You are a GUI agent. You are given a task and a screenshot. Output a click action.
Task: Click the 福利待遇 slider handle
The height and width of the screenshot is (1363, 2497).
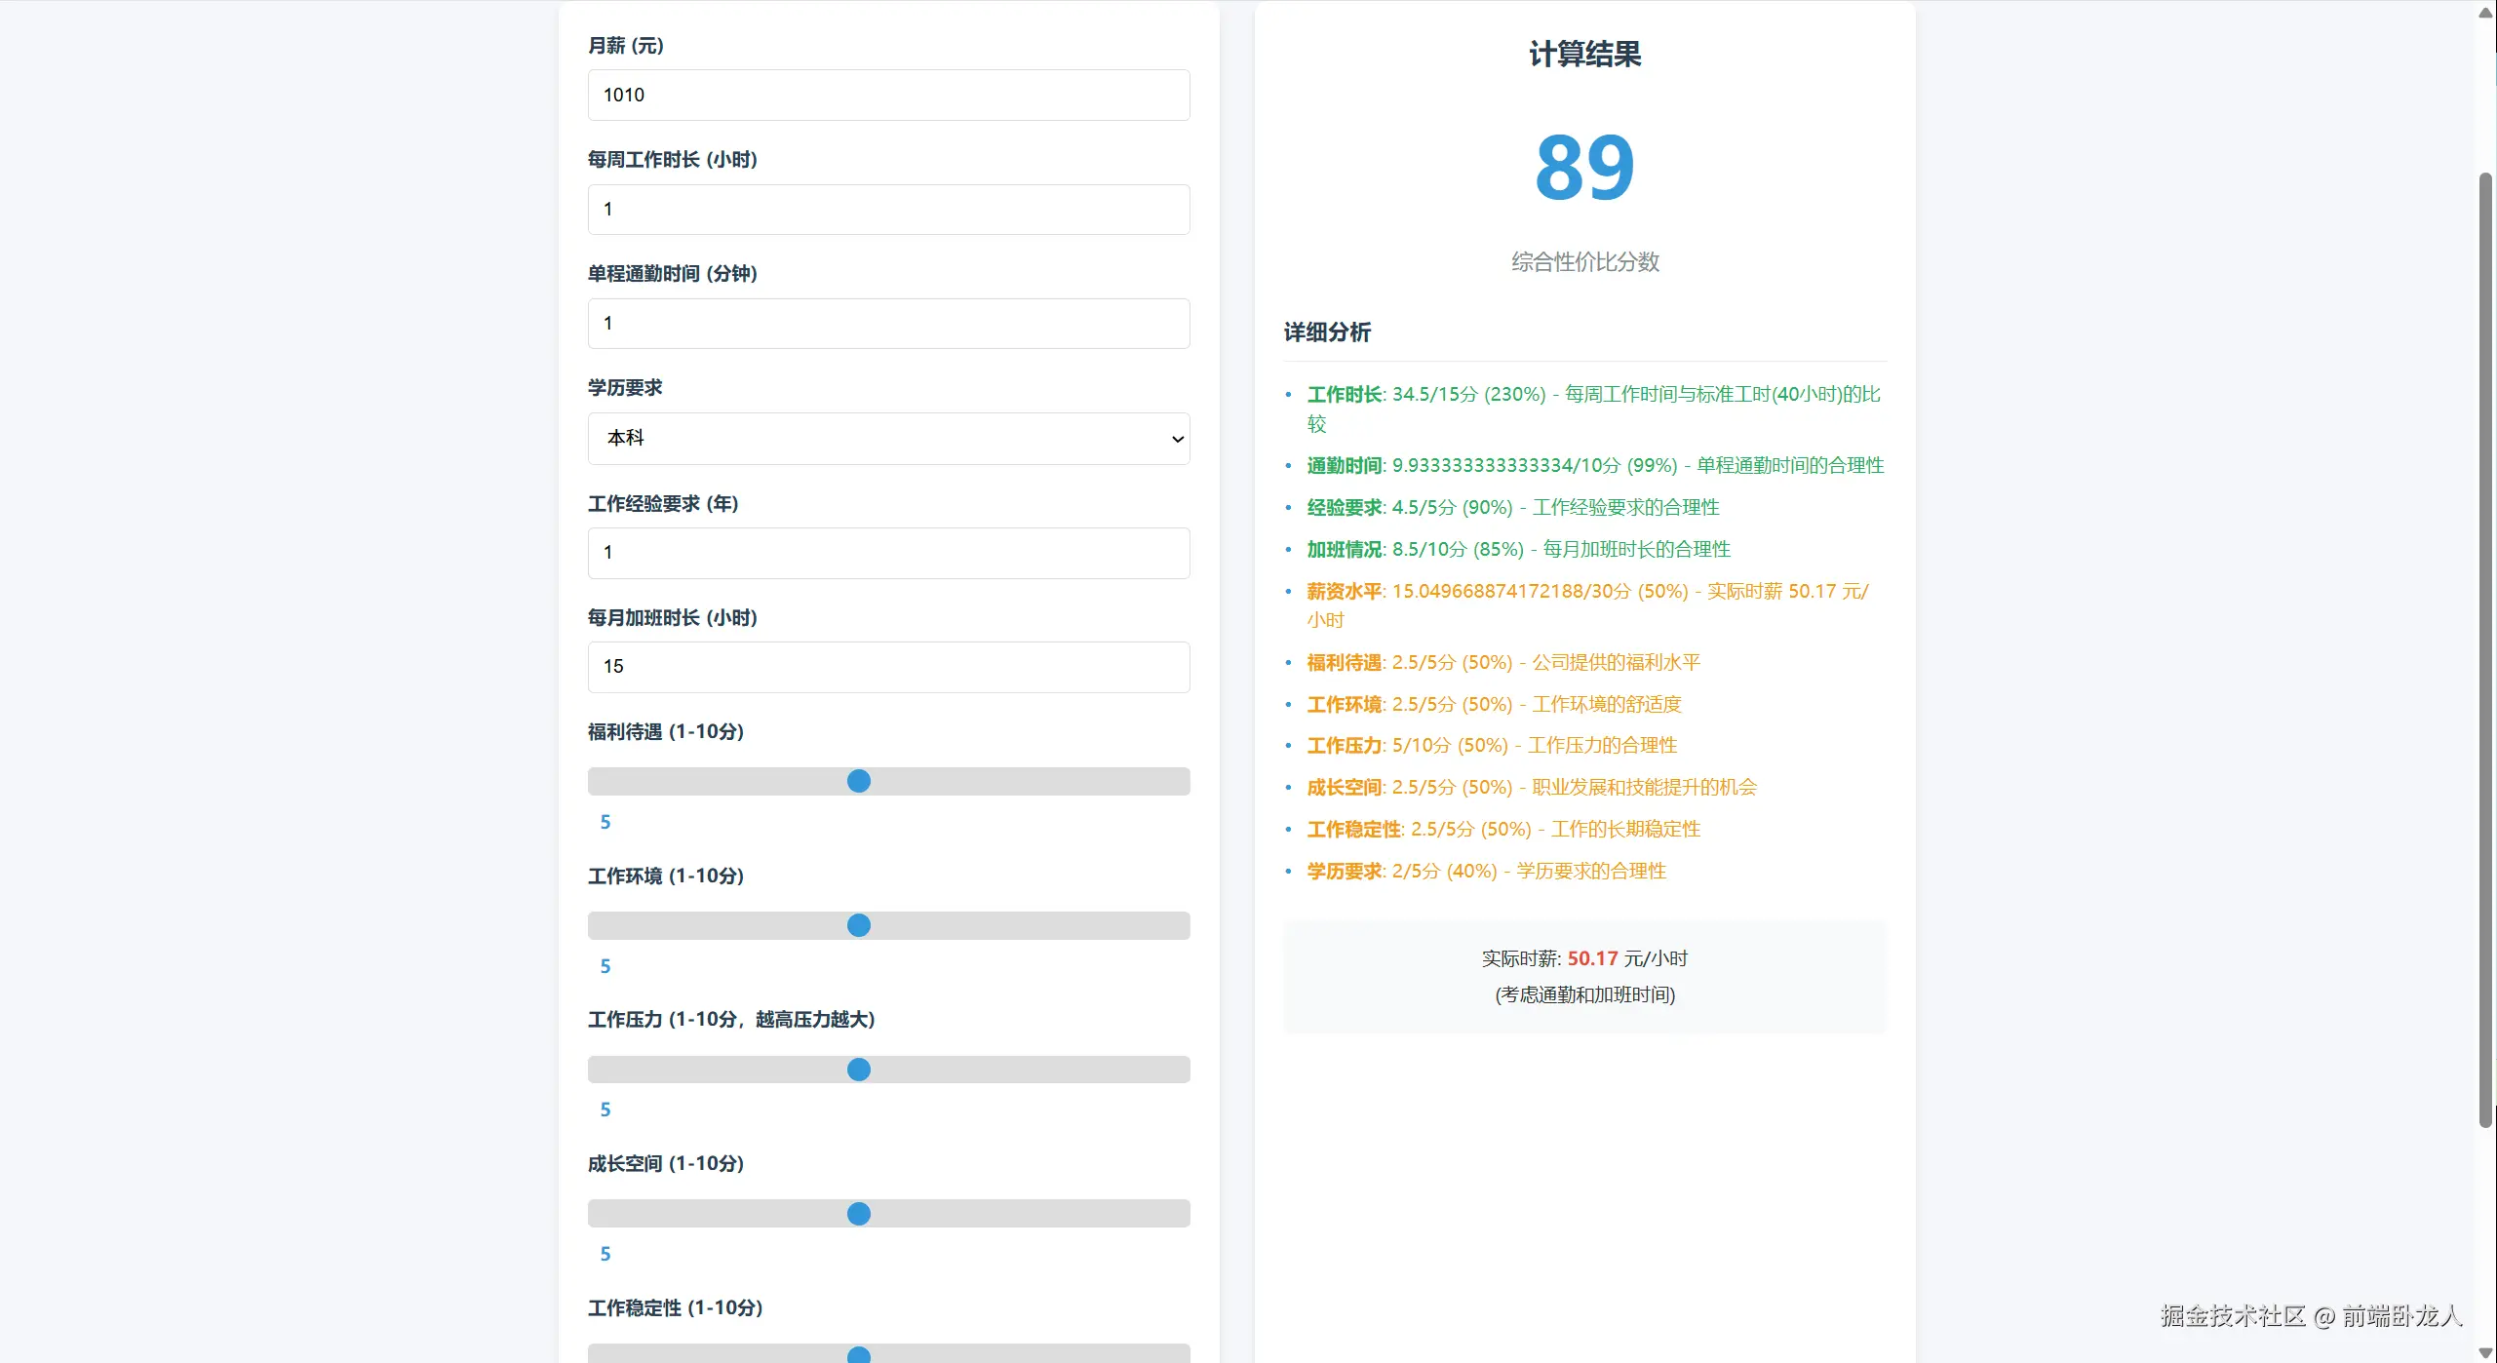858,781
